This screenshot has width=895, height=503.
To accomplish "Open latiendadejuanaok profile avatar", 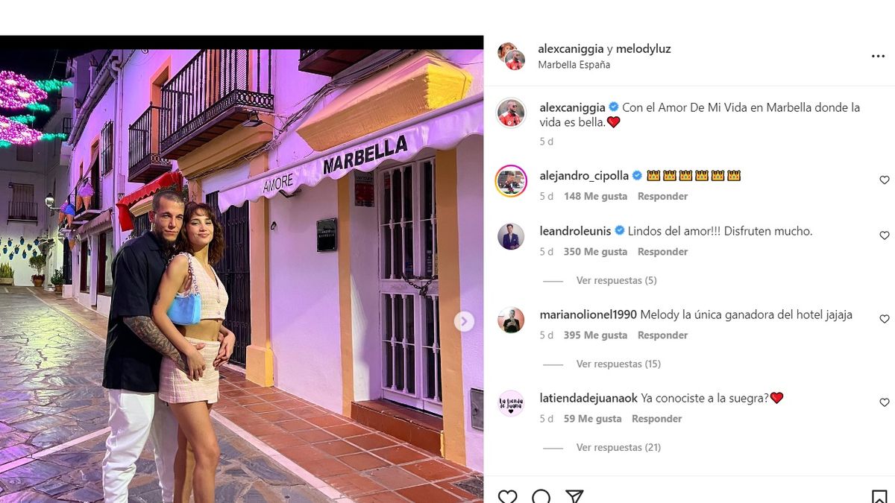I will [x=512, y=403].
